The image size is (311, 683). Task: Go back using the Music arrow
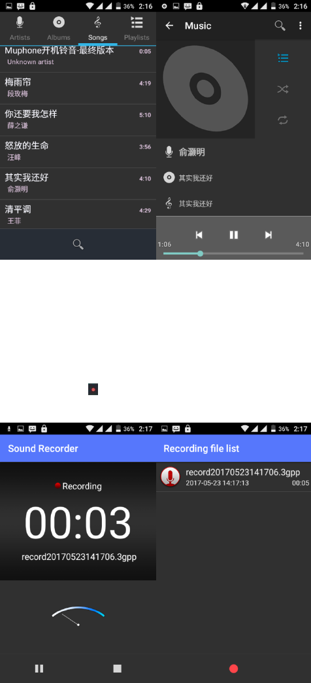click(x=169, y=26)
